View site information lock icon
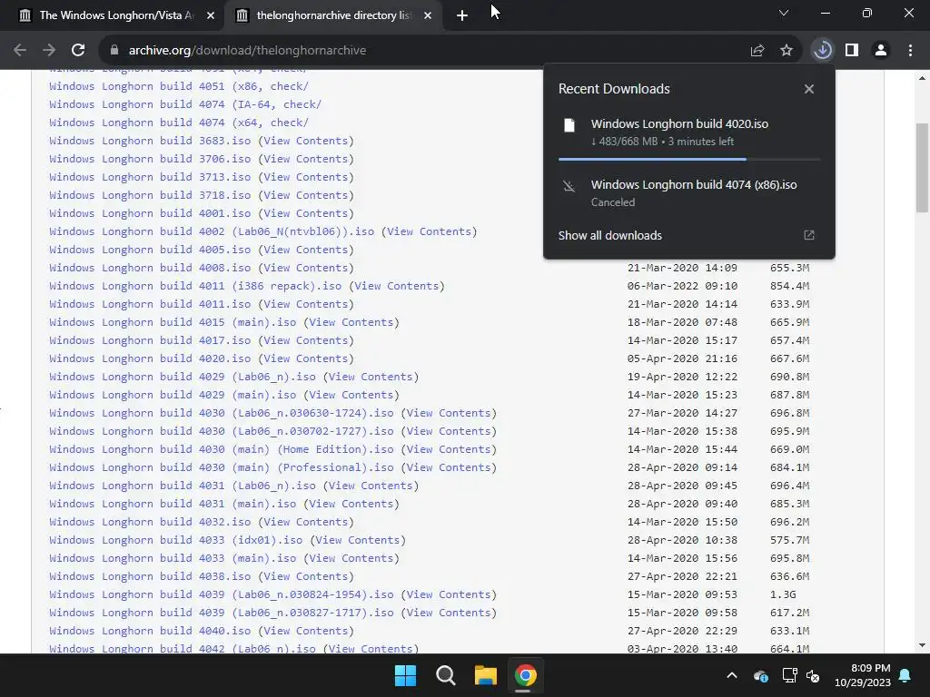The height and width of the screenshot is (697, 930). click(x=114, y=51)
